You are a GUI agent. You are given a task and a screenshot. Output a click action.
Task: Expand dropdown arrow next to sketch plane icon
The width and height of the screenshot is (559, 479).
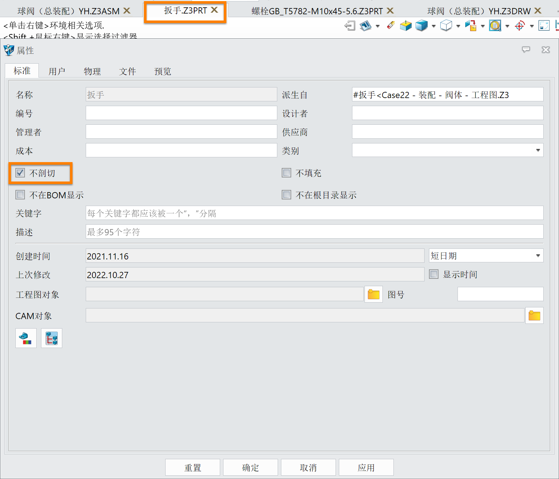pos(378,26)
